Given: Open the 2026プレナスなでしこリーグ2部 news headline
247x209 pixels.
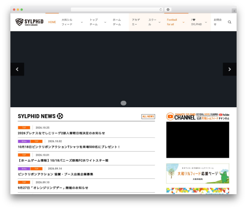Looking at the screenshot, I should pos(61,133).
